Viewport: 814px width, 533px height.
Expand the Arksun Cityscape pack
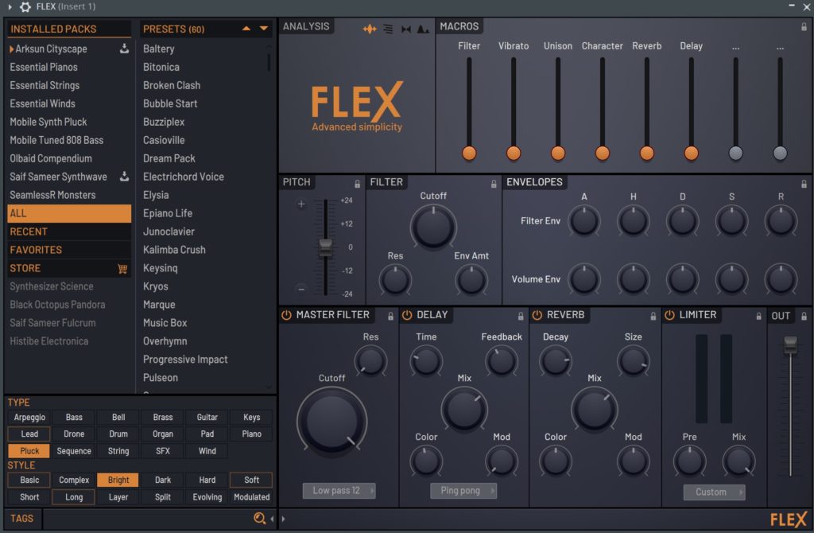[11, 49]
